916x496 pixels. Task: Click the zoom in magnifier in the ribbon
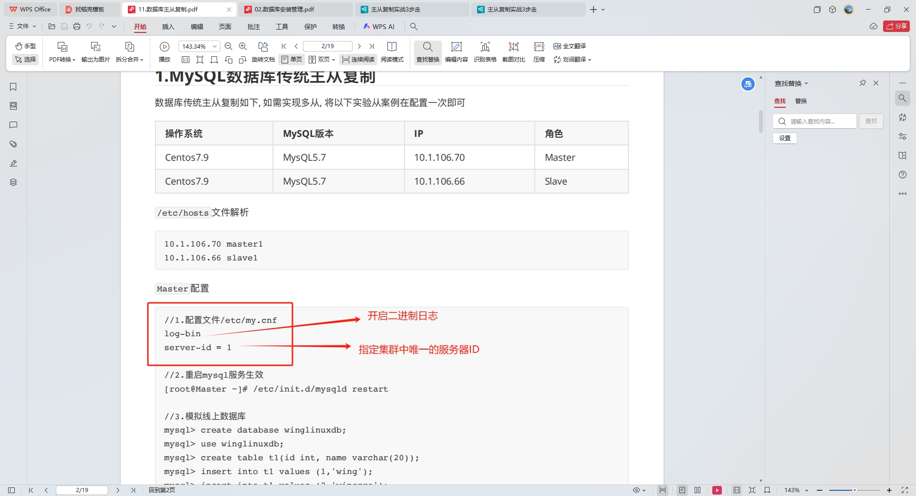point(243,46)
